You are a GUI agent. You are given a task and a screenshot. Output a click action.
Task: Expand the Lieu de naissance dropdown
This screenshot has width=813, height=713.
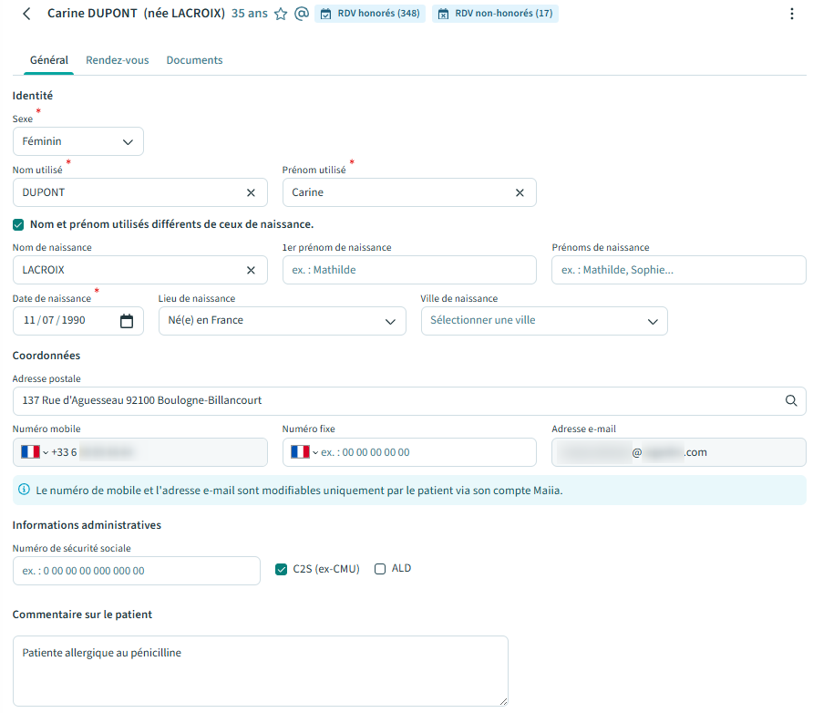[x=282, y=321]
